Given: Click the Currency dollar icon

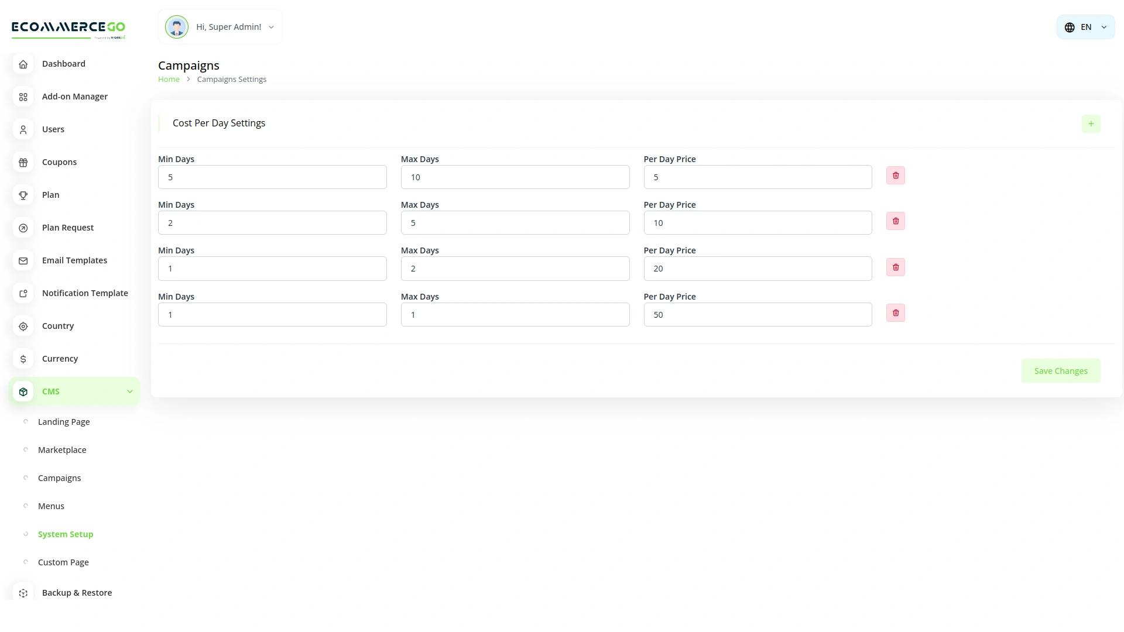Looking at the screenshot, I should tap(23, 359).
